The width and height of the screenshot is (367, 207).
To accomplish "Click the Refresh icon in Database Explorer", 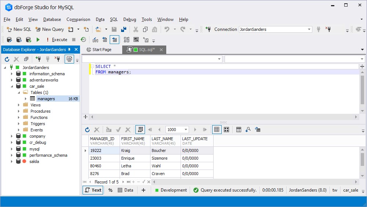I will click(7, 59).
